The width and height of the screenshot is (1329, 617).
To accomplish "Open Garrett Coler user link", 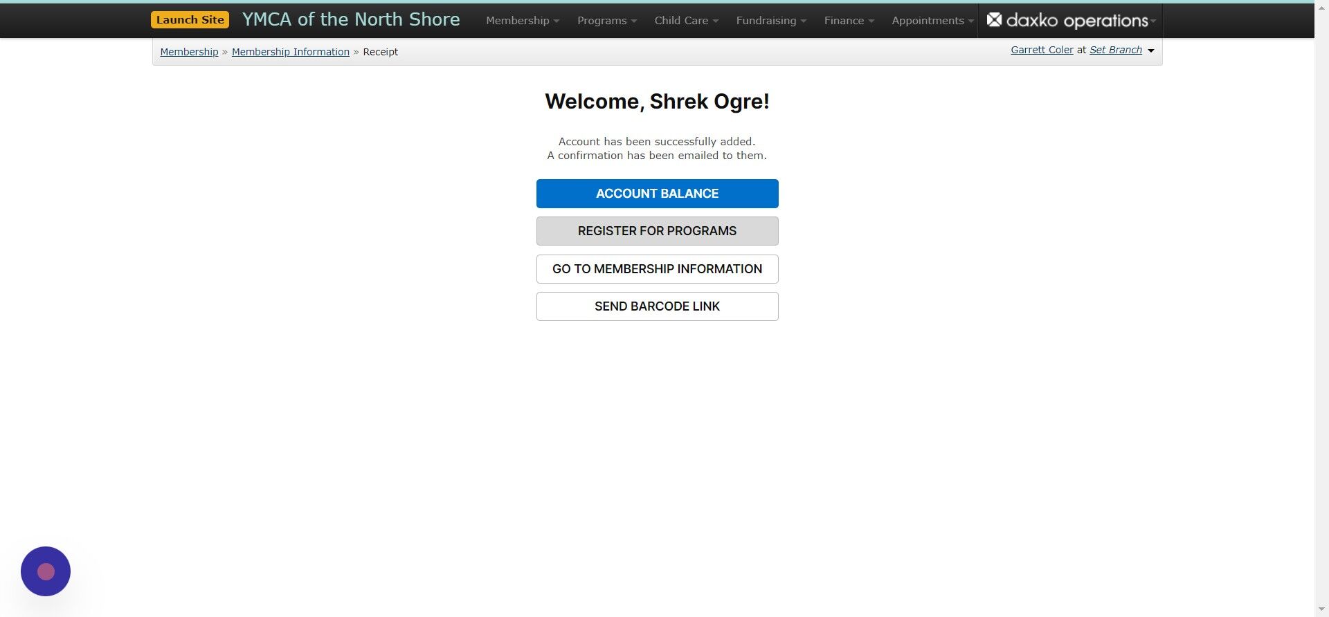I will 1042,50.
